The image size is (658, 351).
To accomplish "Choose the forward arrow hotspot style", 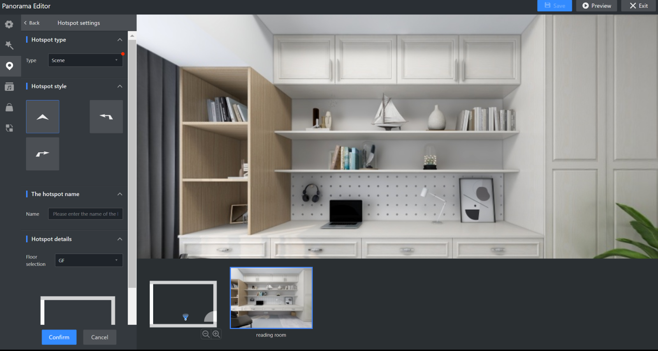I will pos(42,117).
